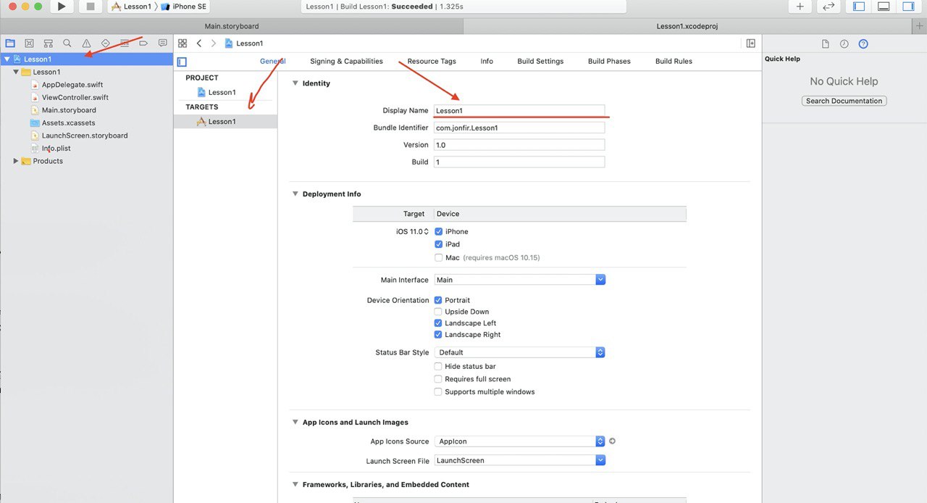Click the Search Documentation button

844,101
